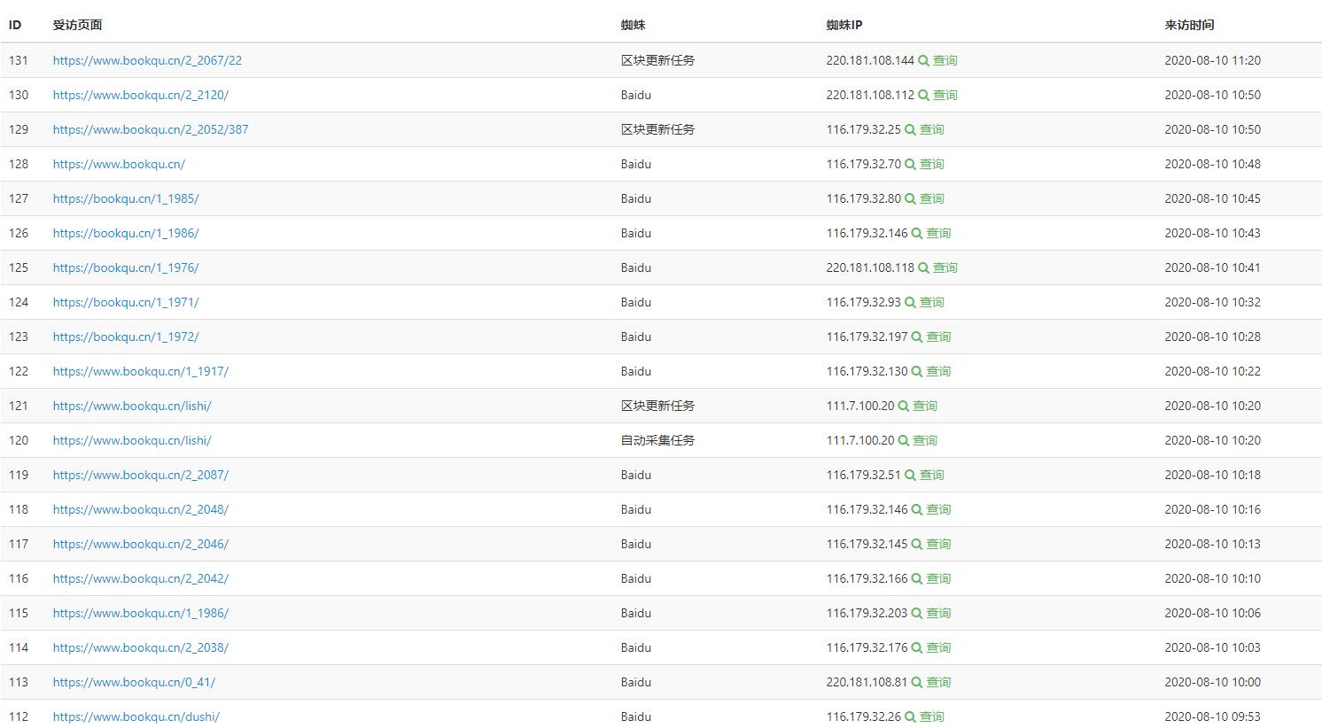Select the IP address 116.179.32.145
The image size is (1322, 728).
[867, 544]
